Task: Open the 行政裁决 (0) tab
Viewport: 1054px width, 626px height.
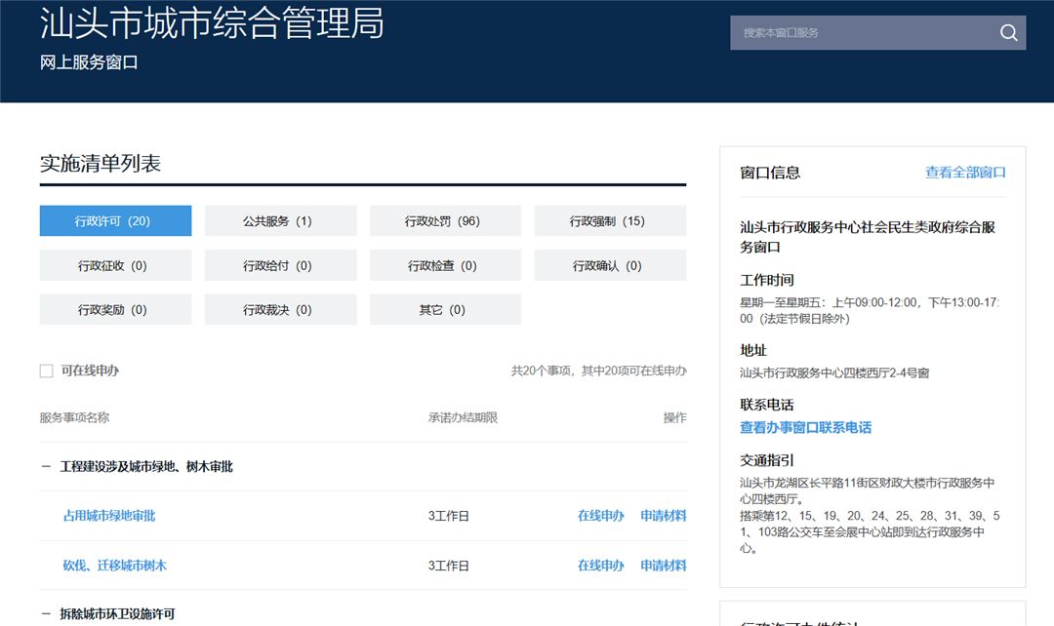Action: point(280,310)
